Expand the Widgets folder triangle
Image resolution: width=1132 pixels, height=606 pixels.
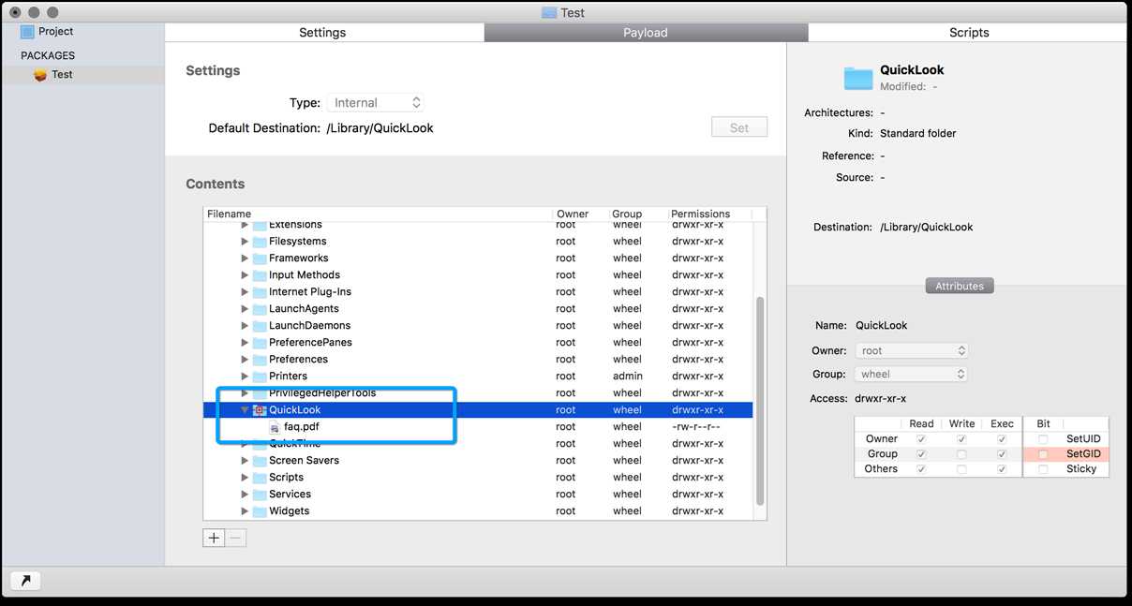pyautogui.click(x=245, y=511)
